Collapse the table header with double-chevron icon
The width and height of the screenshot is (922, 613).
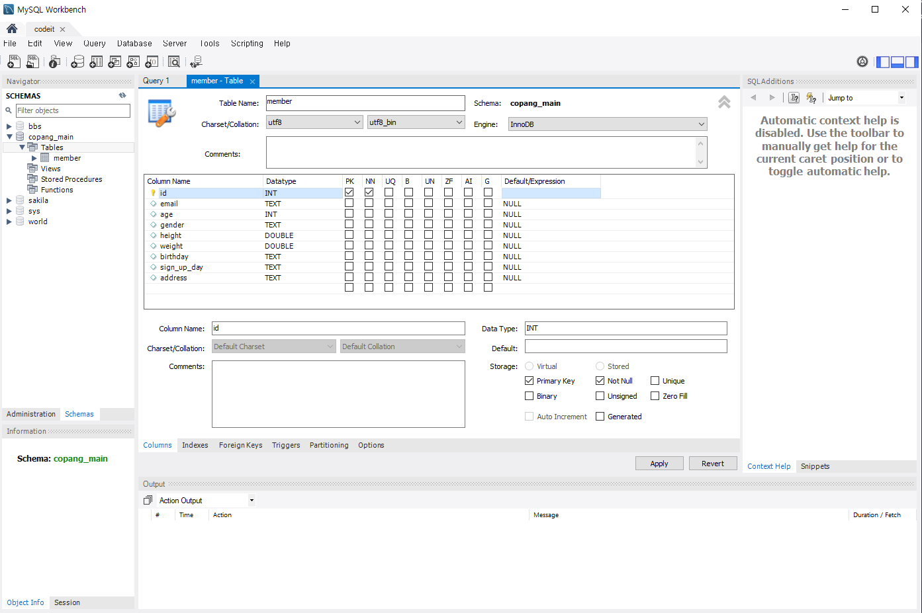[x=724, y=102]
